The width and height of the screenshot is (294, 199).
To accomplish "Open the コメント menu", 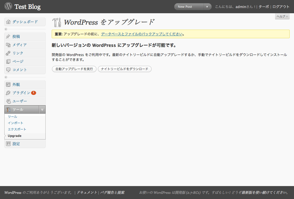I will tap(25, 70).
